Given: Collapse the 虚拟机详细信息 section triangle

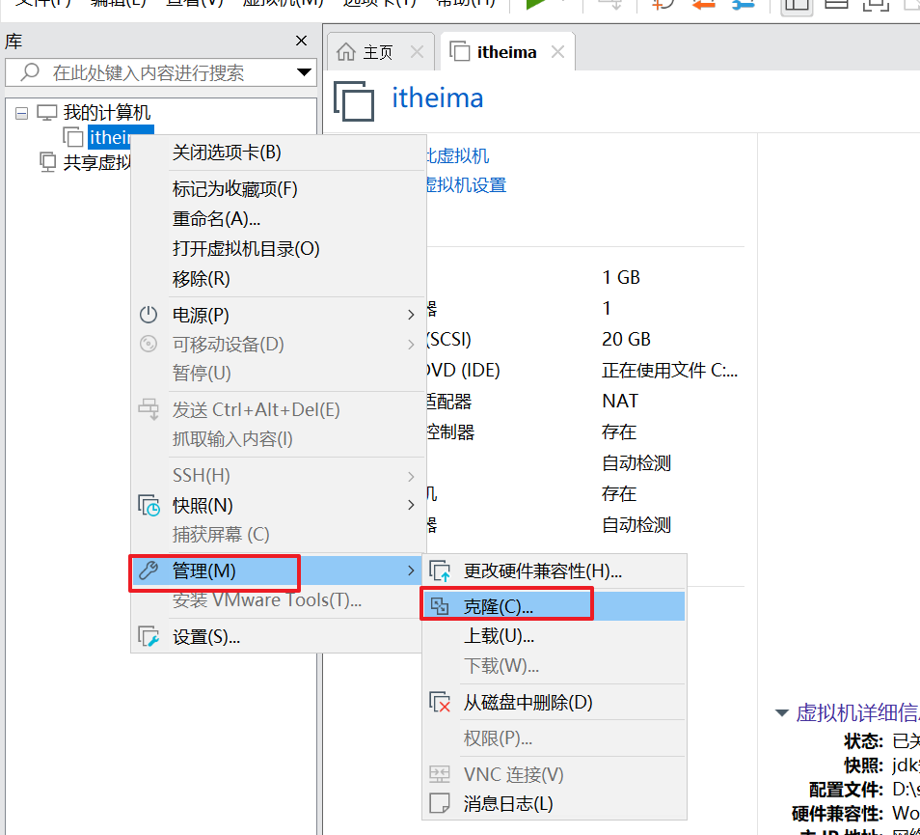Looking at the screenshot, I should click(x=781, y=713).
